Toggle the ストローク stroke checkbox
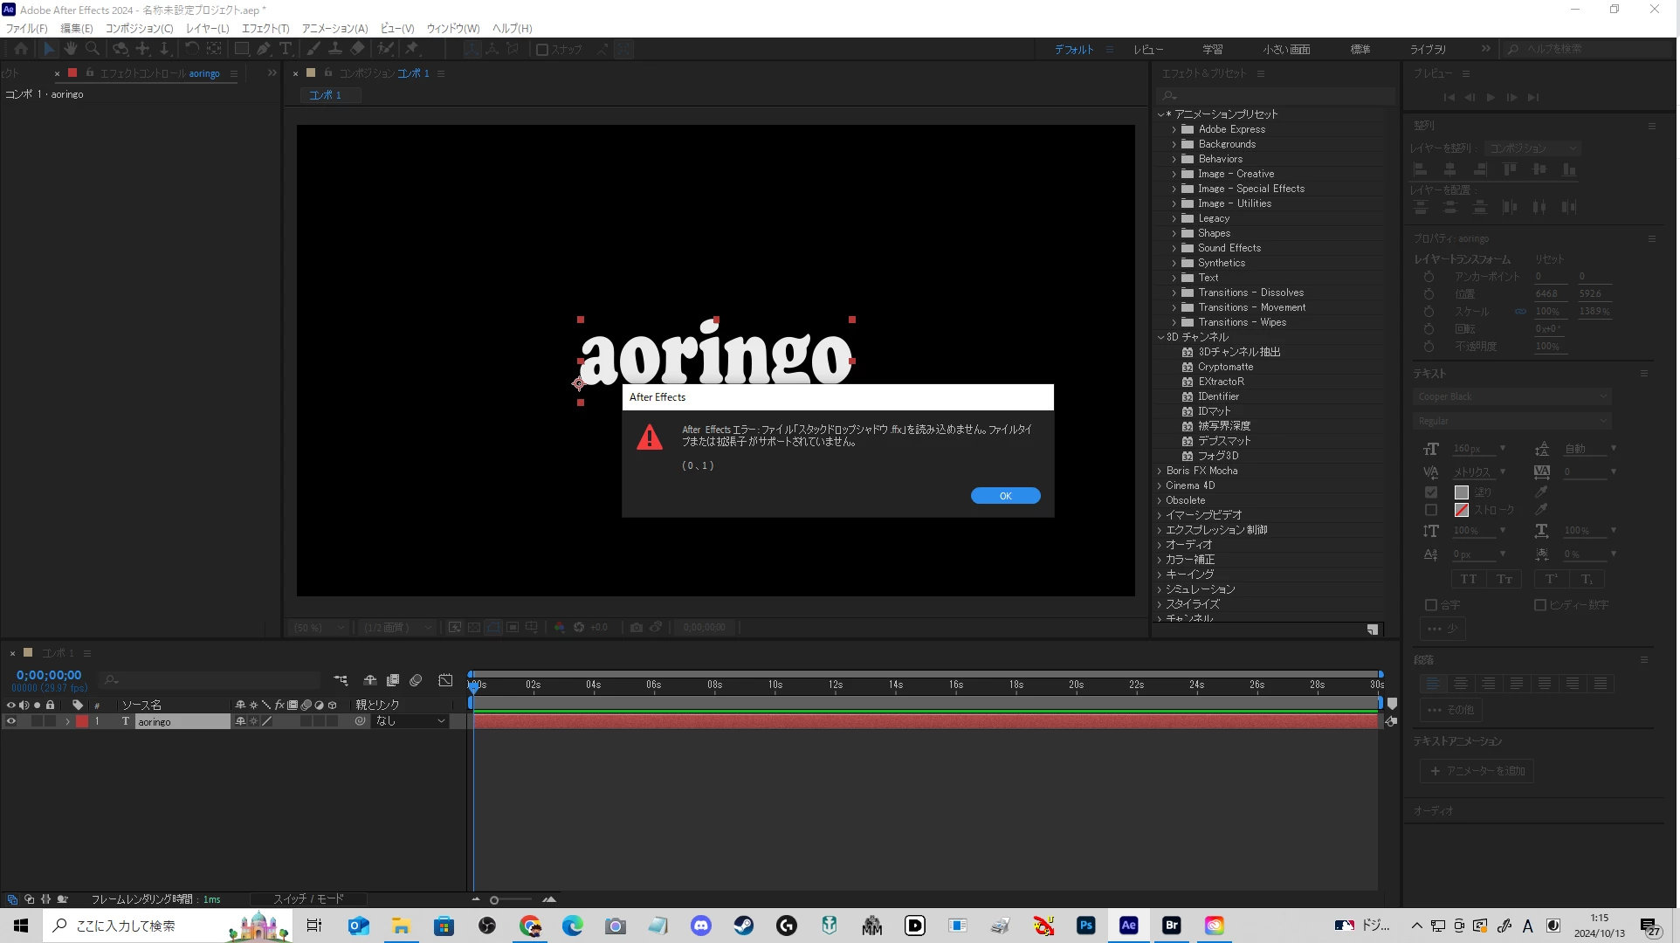 point(1430,510)
